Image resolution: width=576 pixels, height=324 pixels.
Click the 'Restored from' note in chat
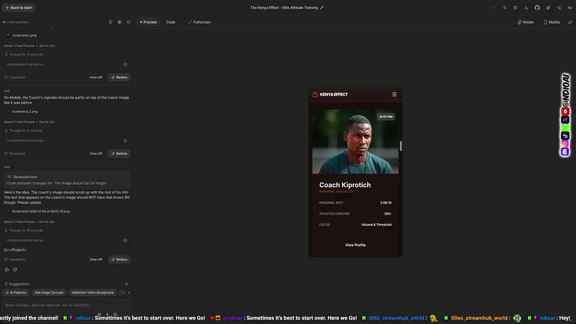point(67,180)
